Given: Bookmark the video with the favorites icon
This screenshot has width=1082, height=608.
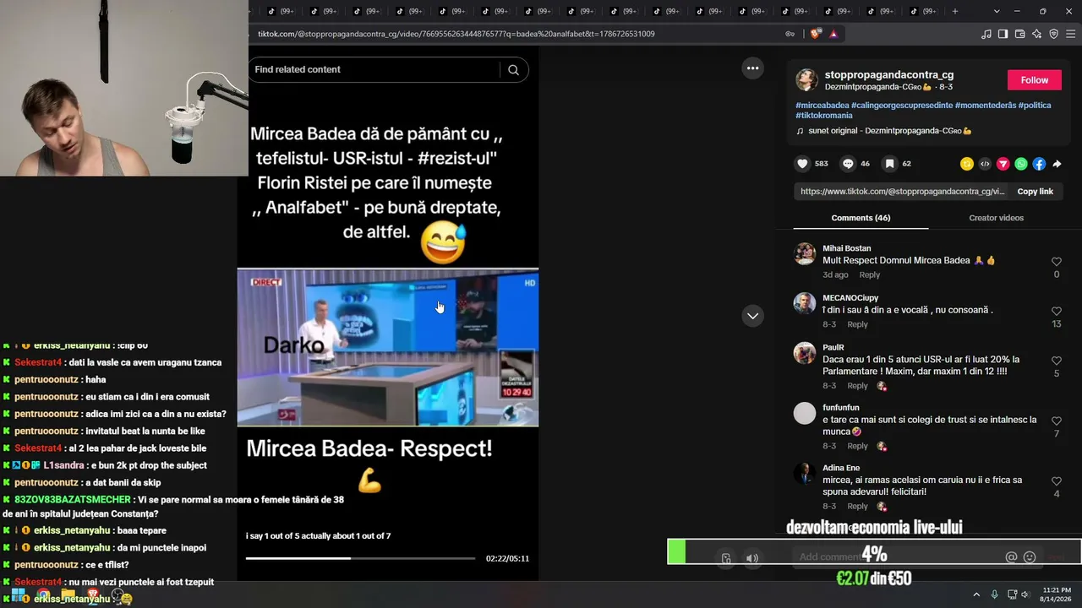Looking at the screenshot, I should [x=889, y=164].
